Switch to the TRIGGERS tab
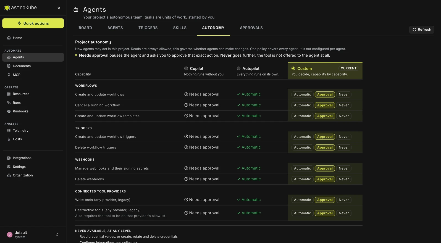 tap(148, 28)
